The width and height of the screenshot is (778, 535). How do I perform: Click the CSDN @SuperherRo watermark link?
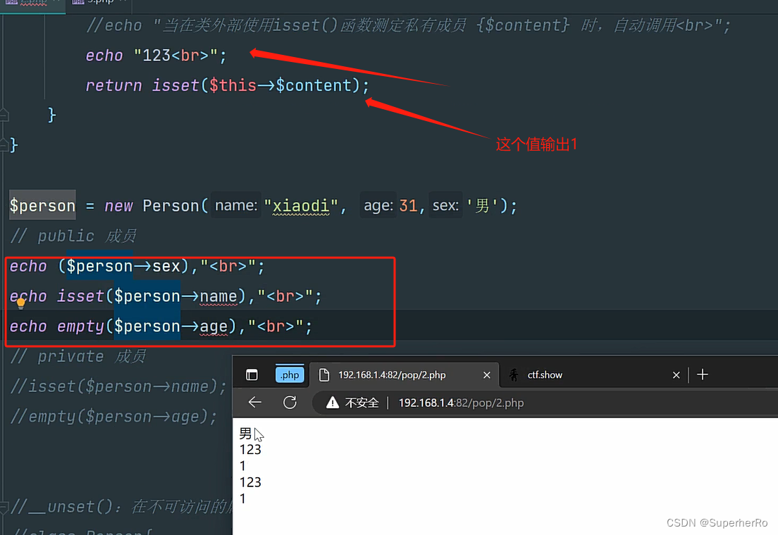point(719,523)
